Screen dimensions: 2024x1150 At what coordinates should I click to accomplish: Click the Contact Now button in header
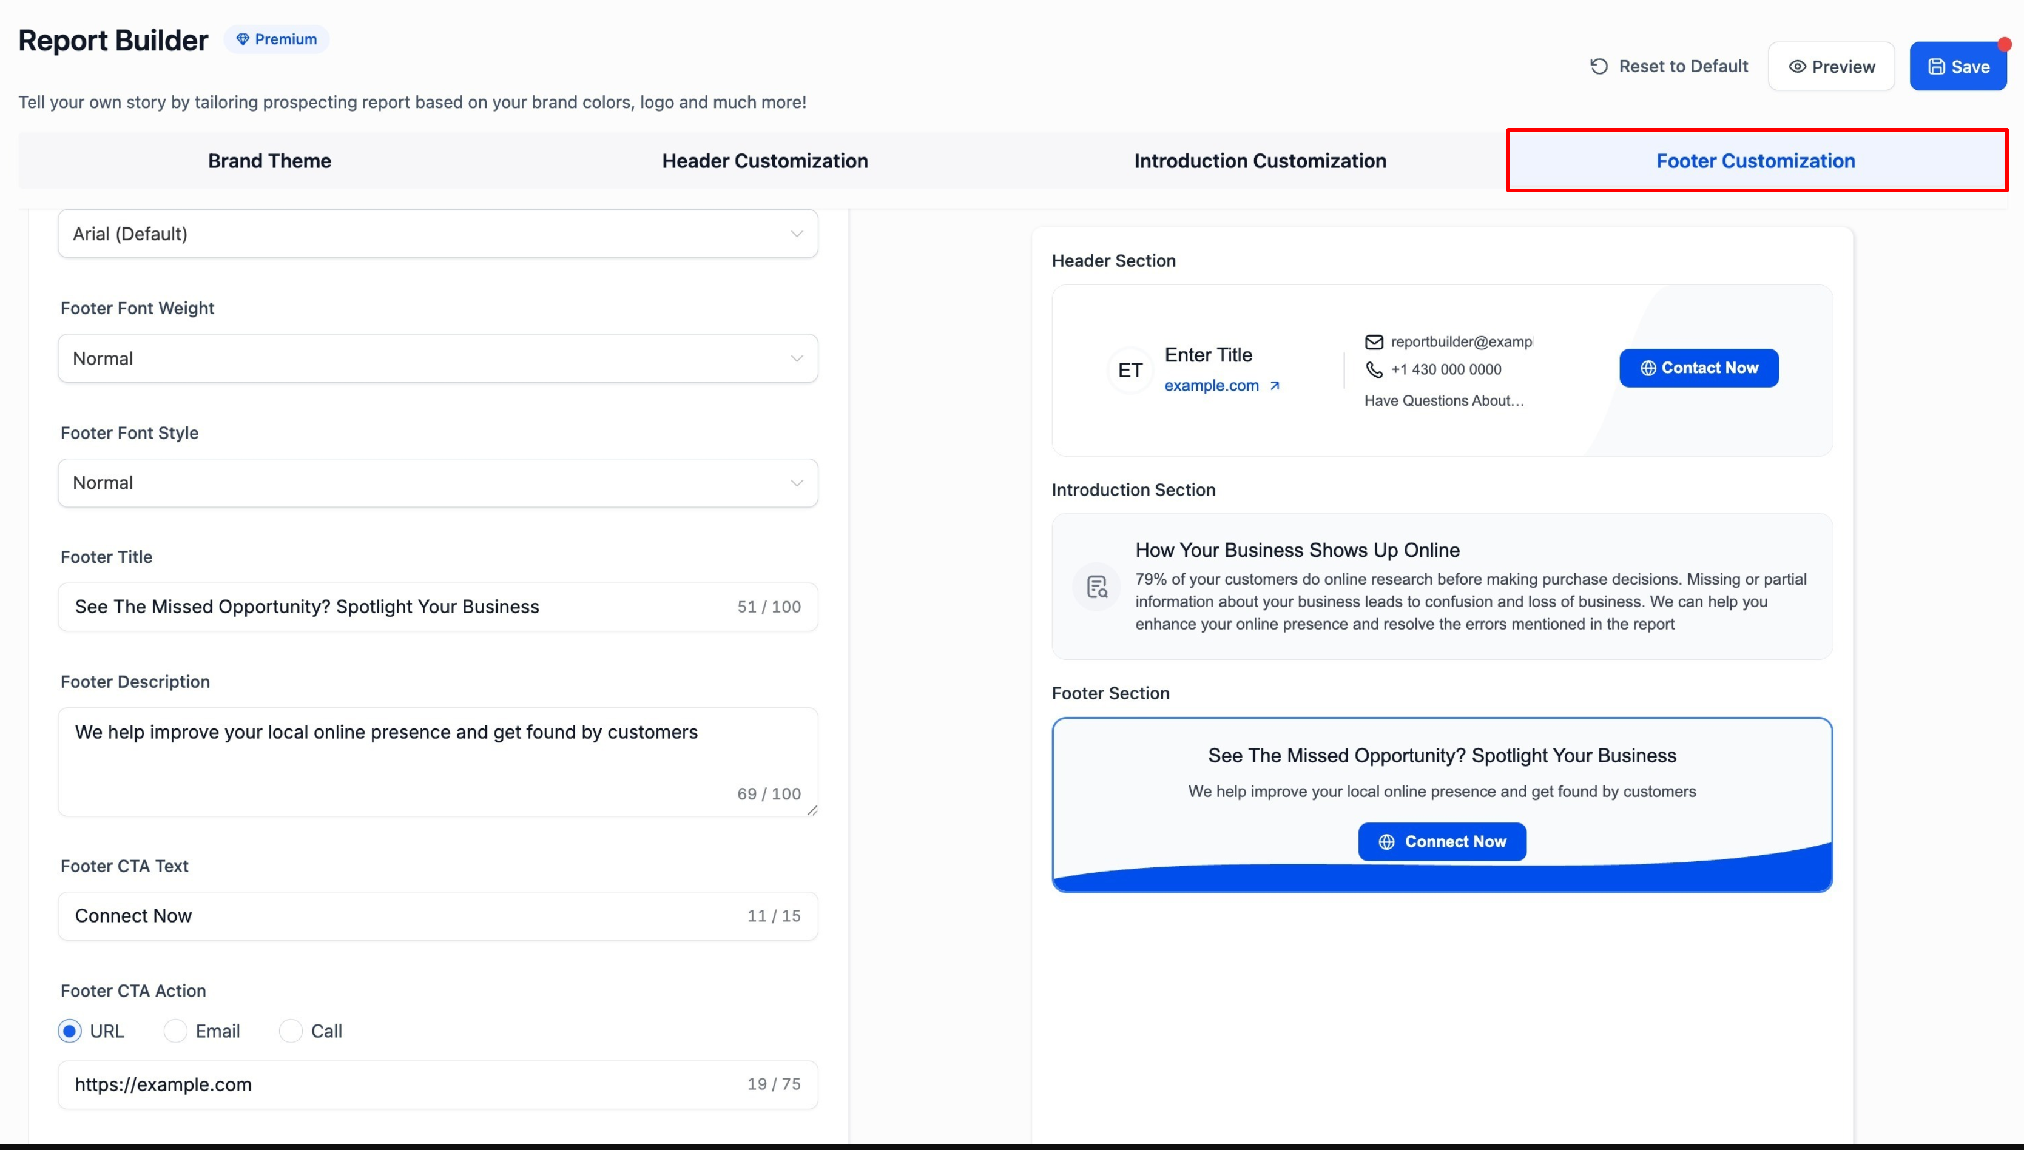(x=1699, y=368)
